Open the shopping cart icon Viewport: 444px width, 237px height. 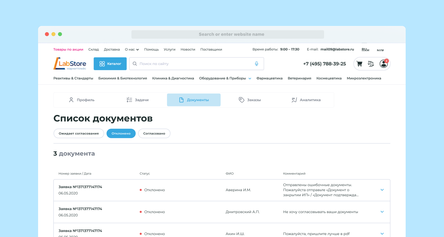(x=359, y=64)
